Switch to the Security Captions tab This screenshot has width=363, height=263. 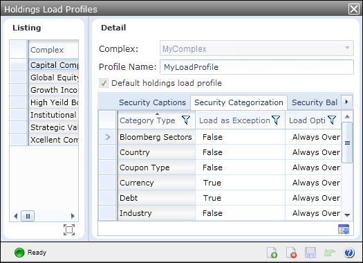[x=152, y=102]
